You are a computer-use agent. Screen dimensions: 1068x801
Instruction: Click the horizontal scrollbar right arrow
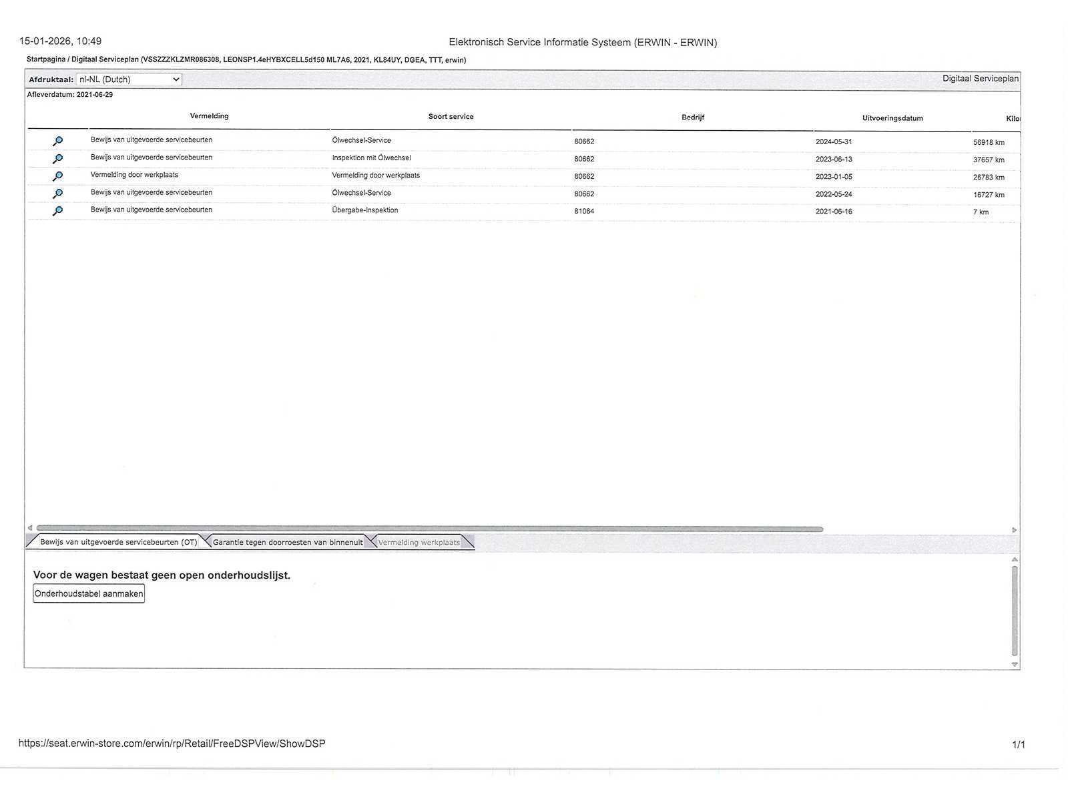[1014, 529]
